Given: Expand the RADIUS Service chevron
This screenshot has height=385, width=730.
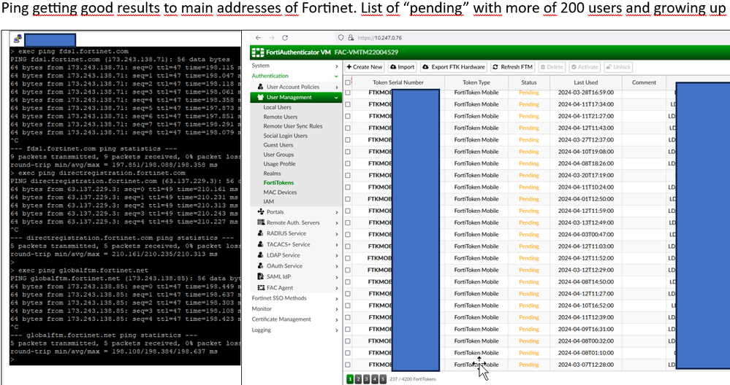Looking at the screenshot, I should [x=336, y=233].
